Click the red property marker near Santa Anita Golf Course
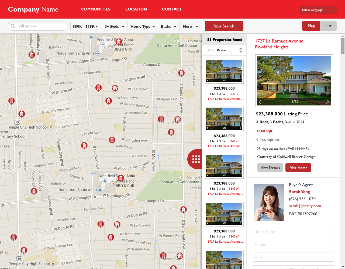The image size is (345, 269). pyautogui.click(x=181, y=73)
